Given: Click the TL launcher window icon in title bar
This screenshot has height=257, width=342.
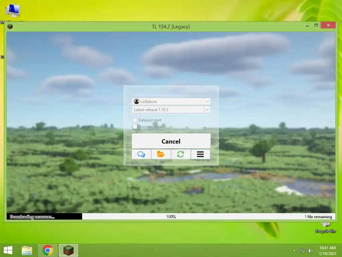Looking at the screenshot, I should [10, 27].
